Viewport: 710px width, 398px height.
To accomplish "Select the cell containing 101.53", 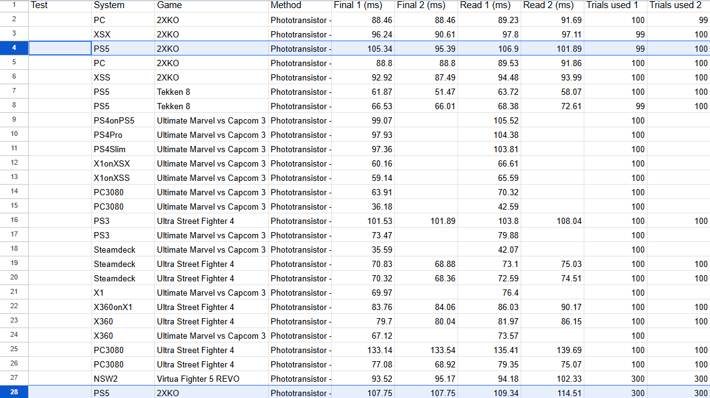I will pyautogui.click(x=362, y=220).
